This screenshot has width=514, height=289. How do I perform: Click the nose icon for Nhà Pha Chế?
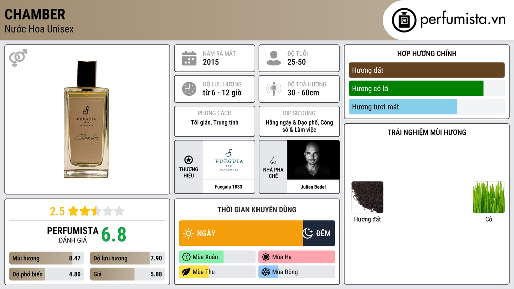(273, 160)
